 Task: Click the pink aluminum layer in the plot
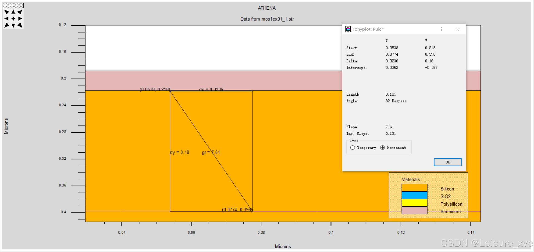214,81
